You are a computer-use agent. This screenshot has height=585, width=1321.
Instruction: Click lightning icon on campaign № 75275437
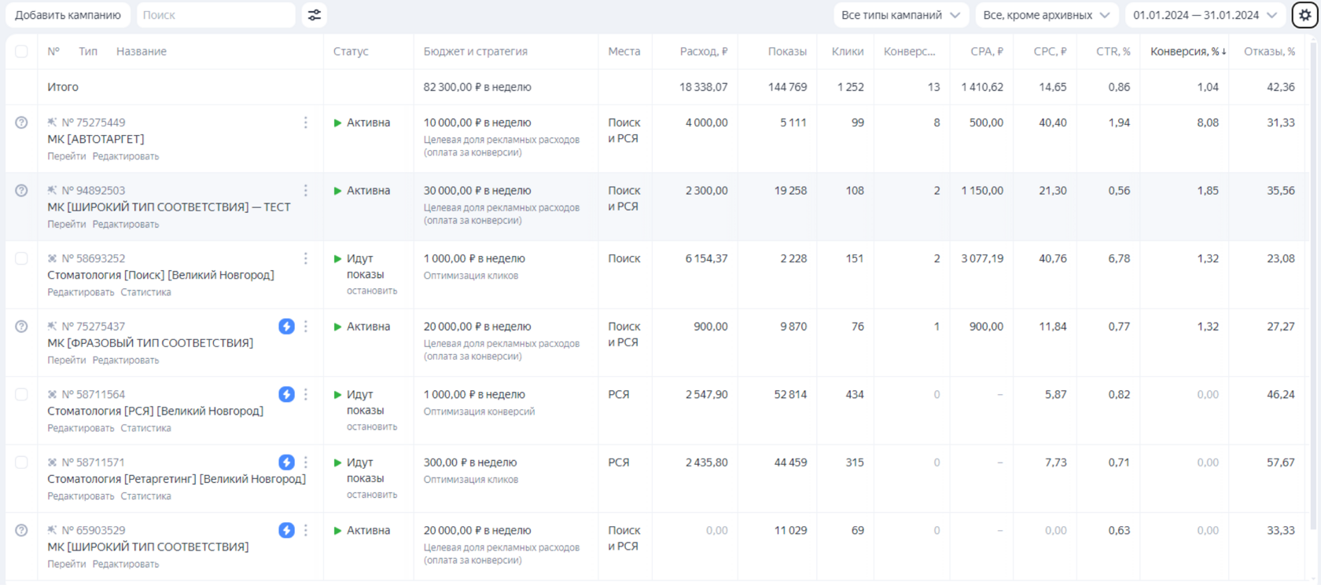[x=286, y=327]
